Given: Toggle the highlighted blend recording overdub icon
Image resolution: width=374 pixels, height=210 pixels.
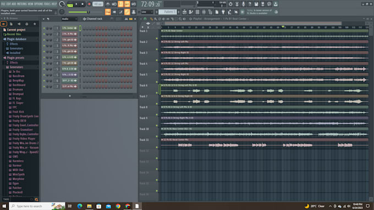Looking at the screenshot, I should 127,4.
